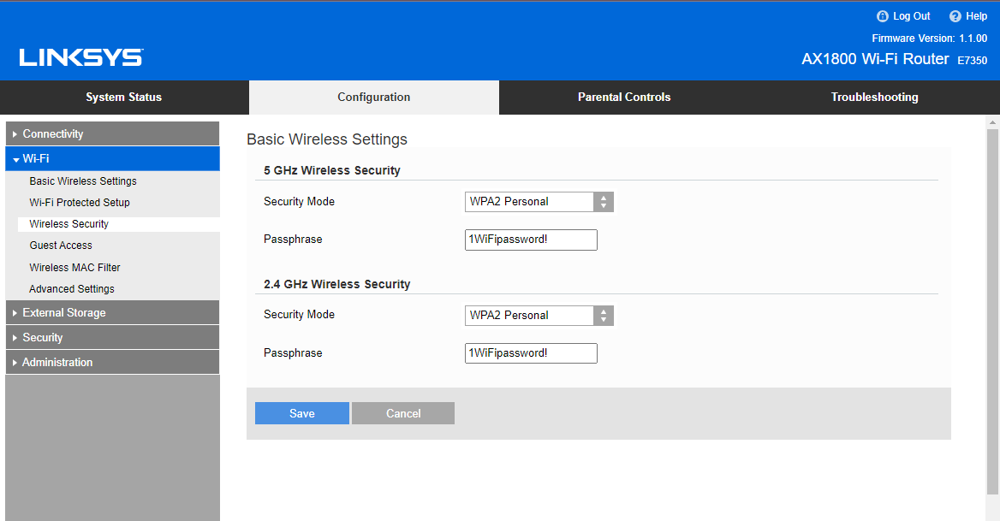This screenshot has height=521, width=1000.
Task: Click the Cancel button
Action: [403, 413]
